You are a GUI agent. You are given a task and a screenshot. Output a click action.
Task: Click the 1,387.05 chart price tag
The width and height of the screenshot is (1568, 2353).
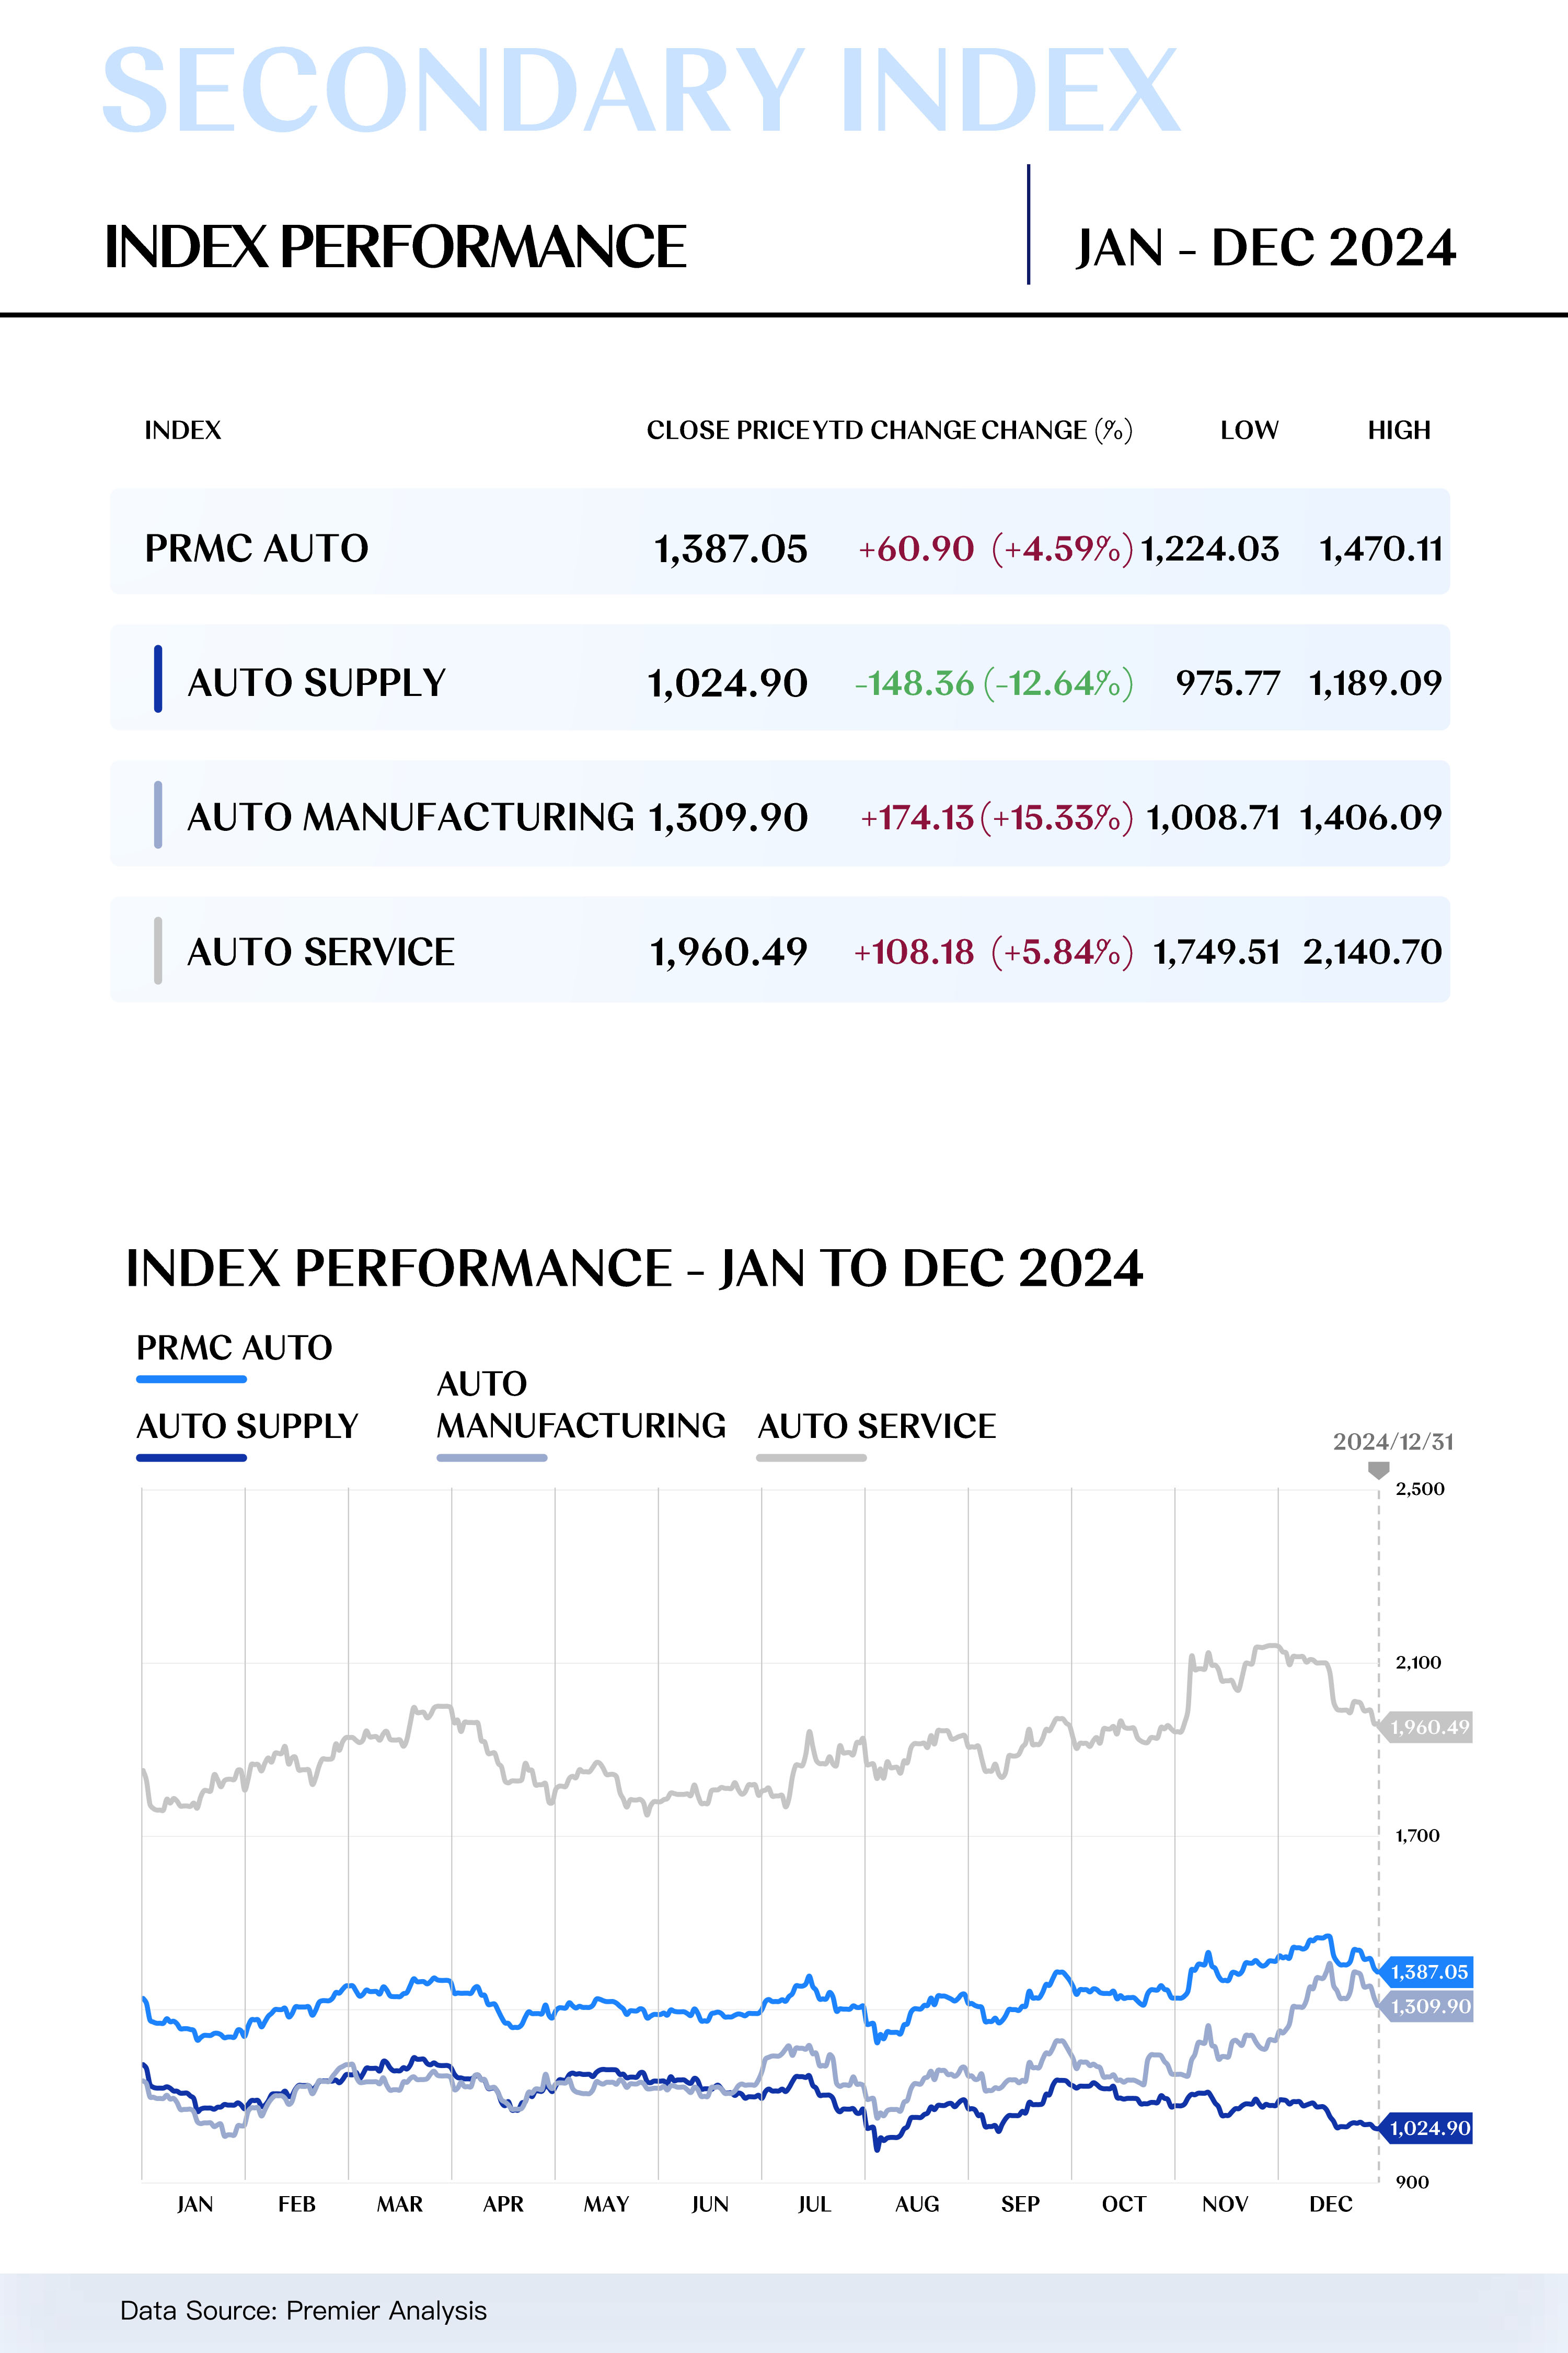pos(1428,1972)
